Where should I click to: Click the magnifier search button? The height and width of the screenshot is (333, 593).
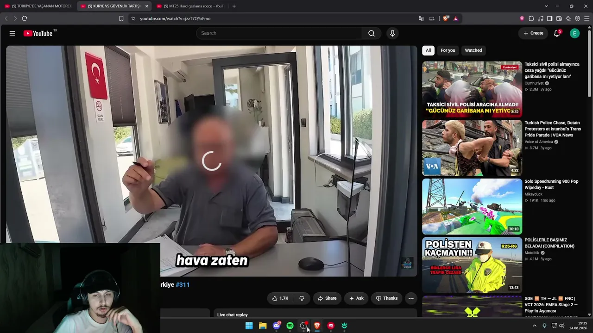[372, 33]
